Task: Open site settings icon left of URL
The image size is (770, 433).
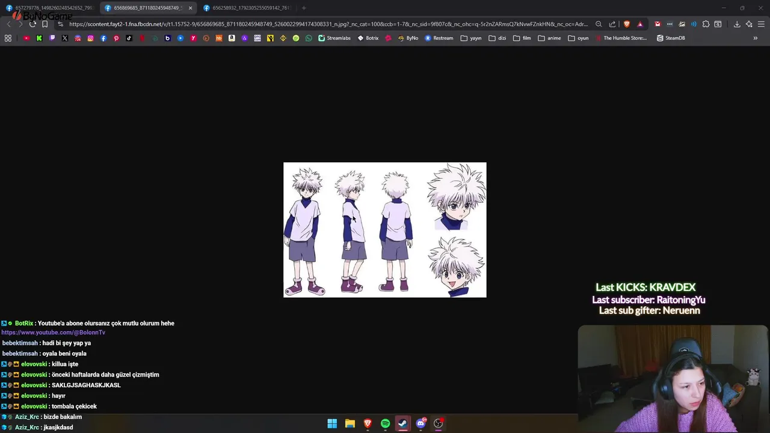Action: pos(60,24)
